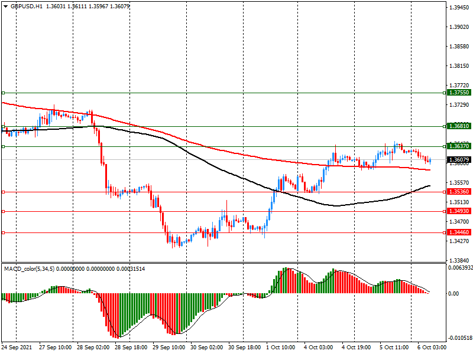Click the 1.33840 price scale value
The height and width of the screenshot is (354, 473).
[x=459, y=260]
